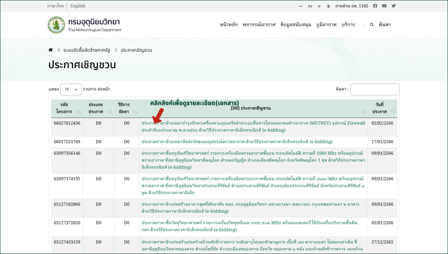Go to ระบบจัดซื้อจัดจ้างภาครัฐ breadcrumb link

pyautogui.click(x=86, y=50)
